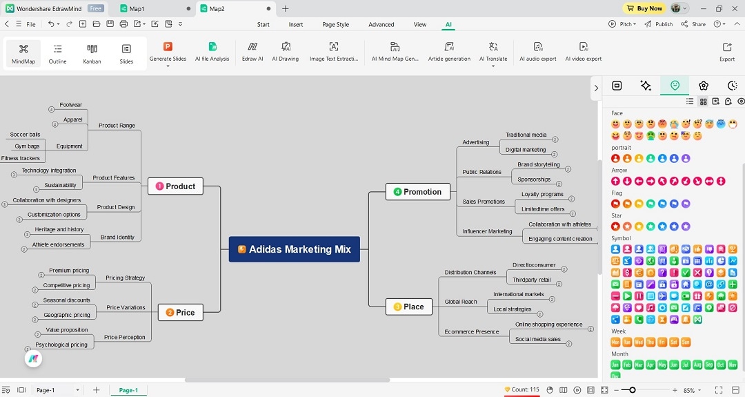Collapse the right side panel chevron
The image size is (745, 397).
click(x=596, y=88)
